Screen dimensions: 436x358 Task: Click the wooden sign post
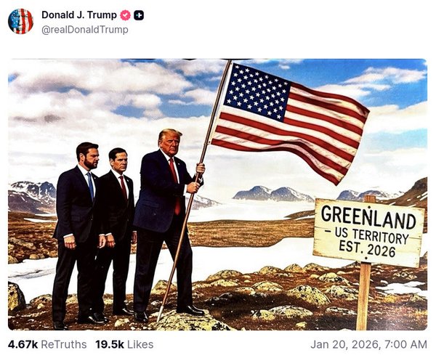364,295
